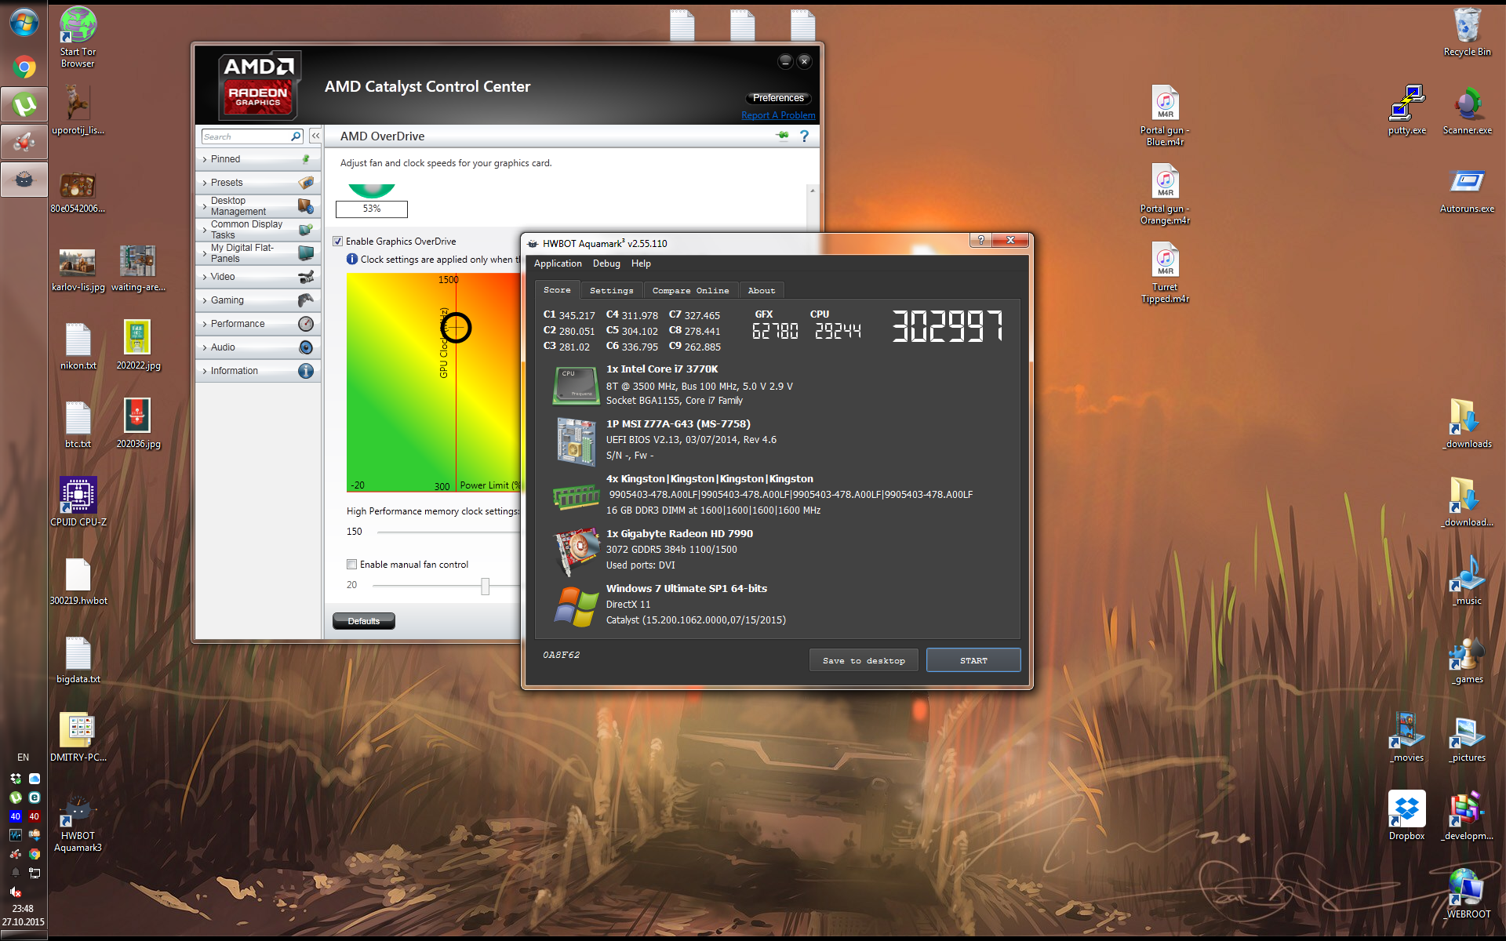This screenshot has width=1506, height=941.
Task: Open the Recycle Bin
Action: pos(1467,31)
